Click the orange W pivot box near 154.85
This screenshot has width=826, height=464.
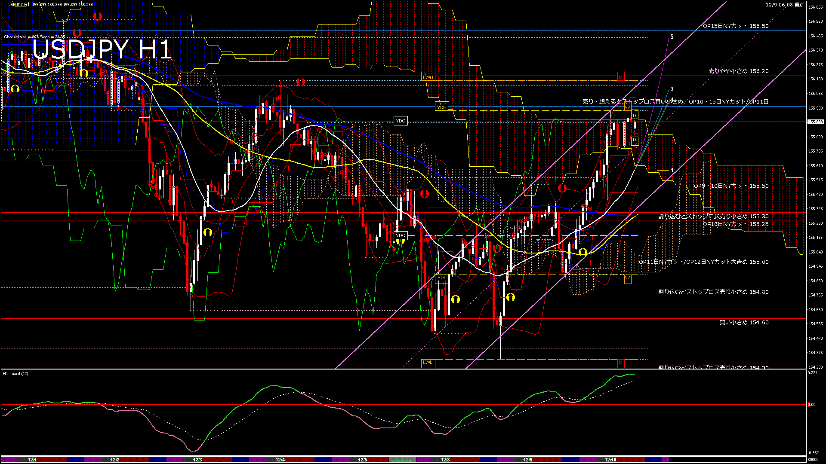tap(627, 278)
